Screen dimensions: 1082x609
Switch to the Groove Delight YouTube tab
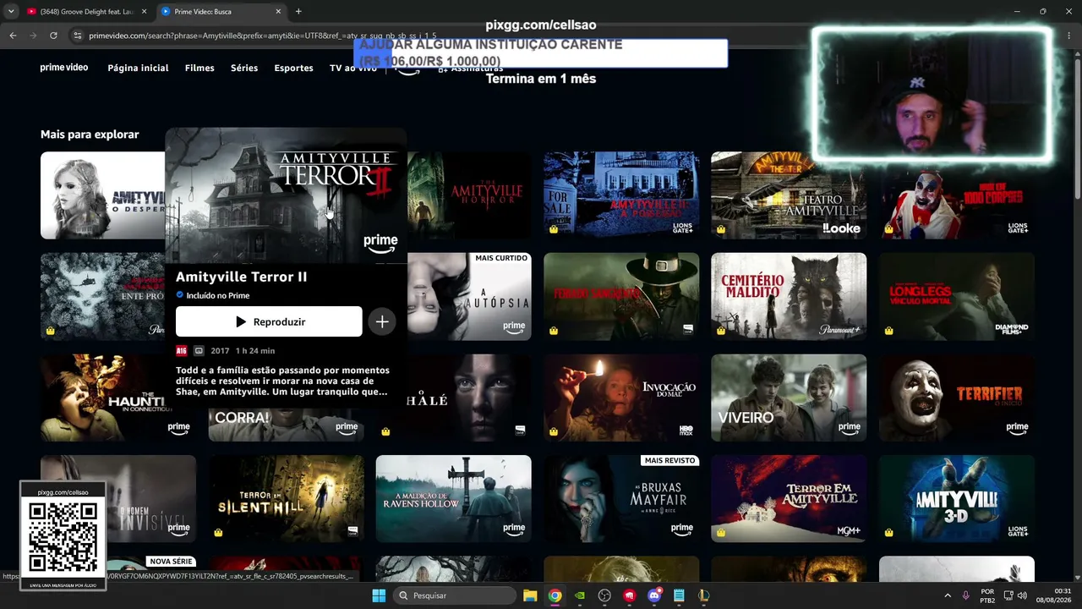(x=85, y=12)
